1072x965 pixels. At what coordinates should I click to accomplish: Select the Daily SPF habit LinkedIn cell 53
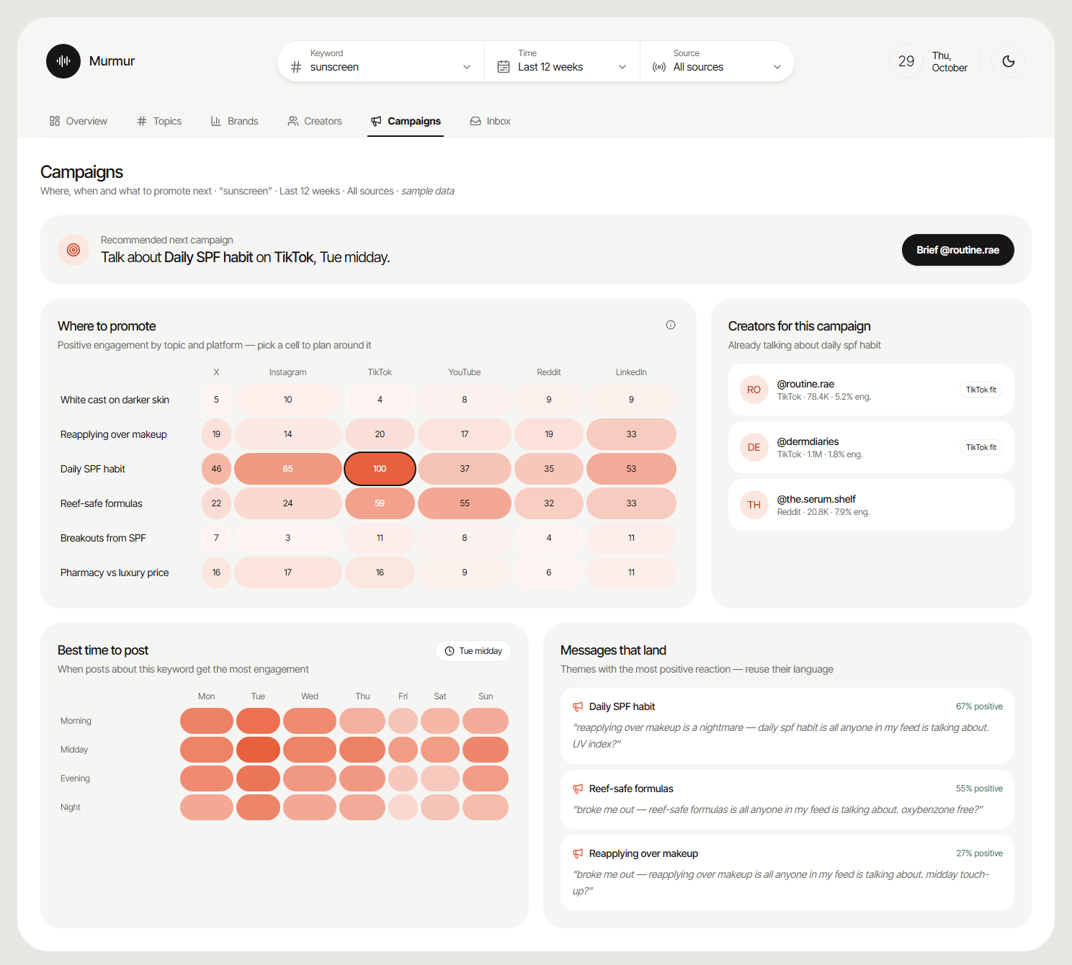631,469
